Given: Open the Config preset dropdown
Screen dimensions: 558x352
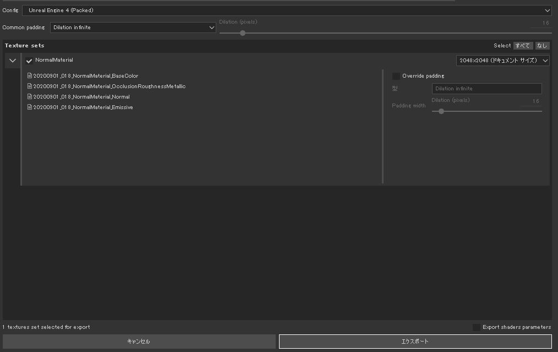Looking at the screenshot, I should (x=287, y=10).
